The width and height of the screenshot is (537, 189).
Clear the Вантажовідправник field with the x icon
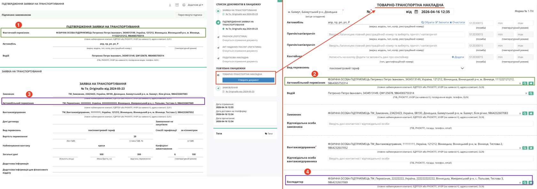tap(520, 148)
